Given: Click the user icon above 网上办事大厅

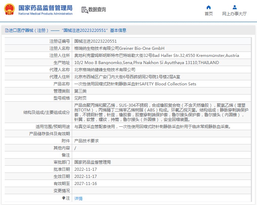Looking at the screenshot, I should (235, 7).
